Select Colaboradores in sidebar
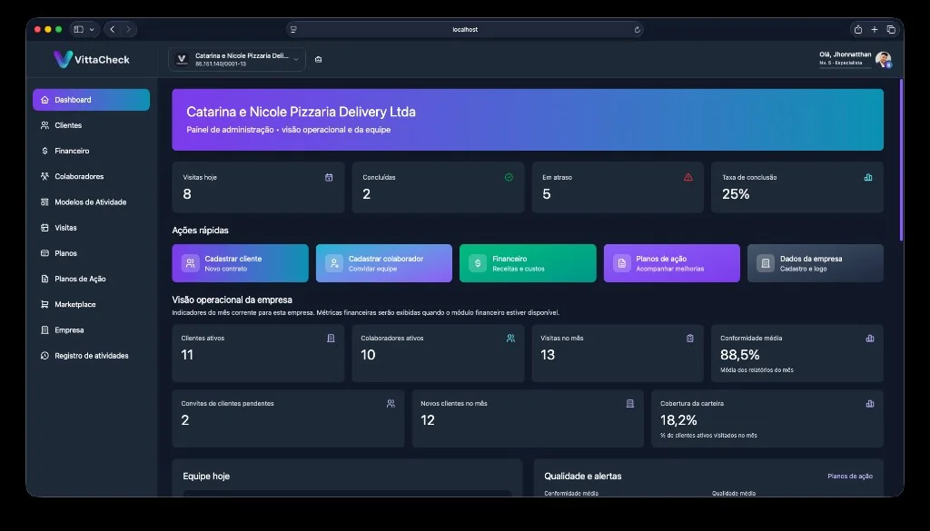The image size is (930, 531). 91,176
